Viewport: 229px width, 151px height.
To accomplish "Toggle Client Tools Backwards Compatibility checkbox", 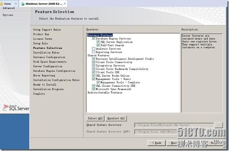I will [94, 69].
